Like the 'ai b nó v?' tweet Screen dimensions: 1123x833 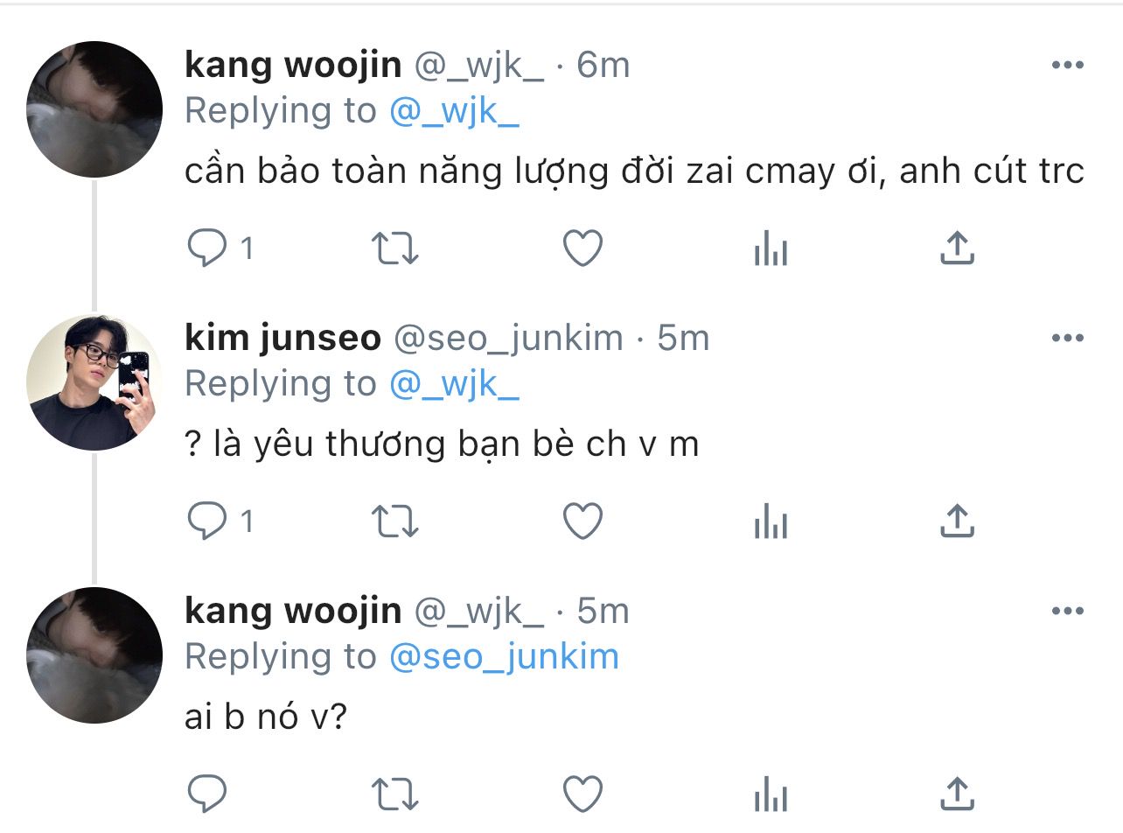pos(582,794)
